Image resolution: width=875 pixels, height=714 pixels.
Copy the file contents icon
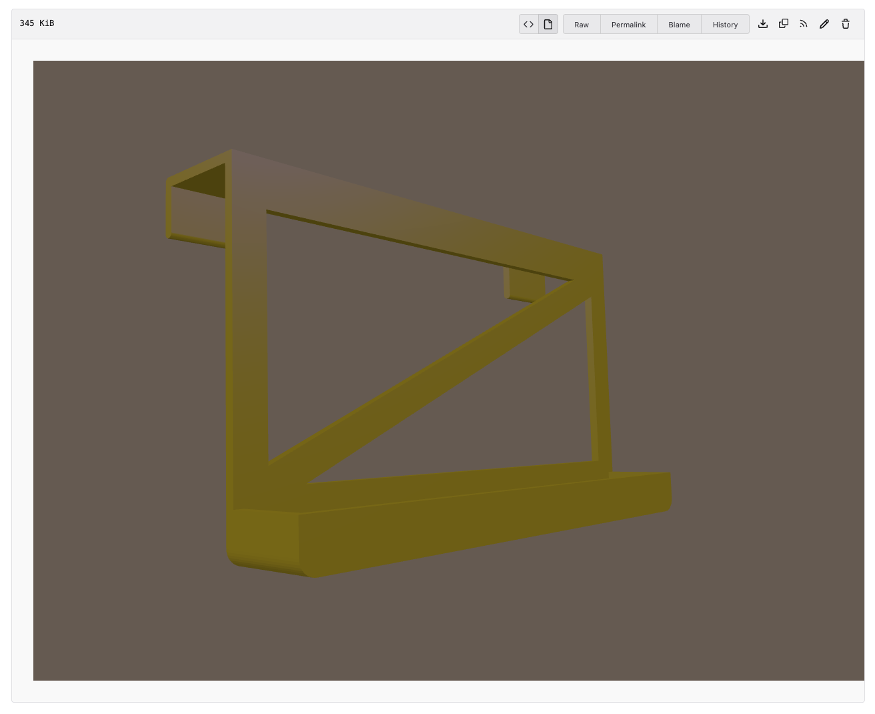pyautogui.click(x=784, y=23)
